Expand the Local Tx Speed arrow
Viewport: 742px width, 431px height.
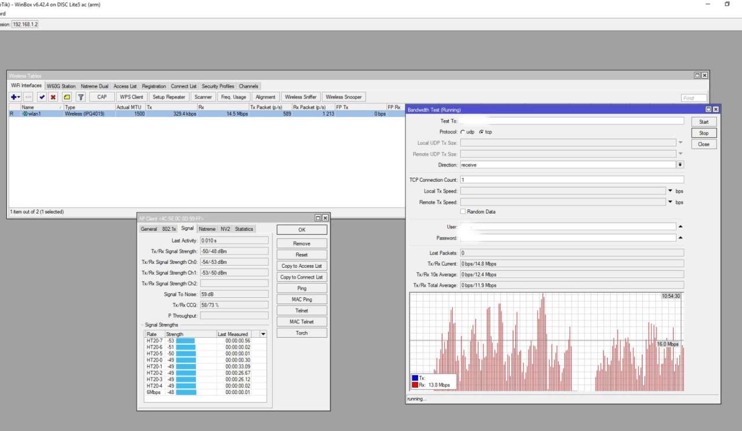[x=670, y=191]
